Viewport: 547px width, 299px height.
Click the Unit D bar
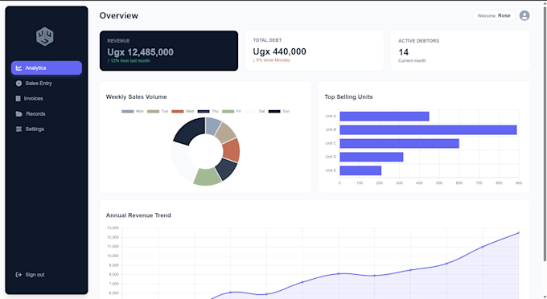point(372,157)
